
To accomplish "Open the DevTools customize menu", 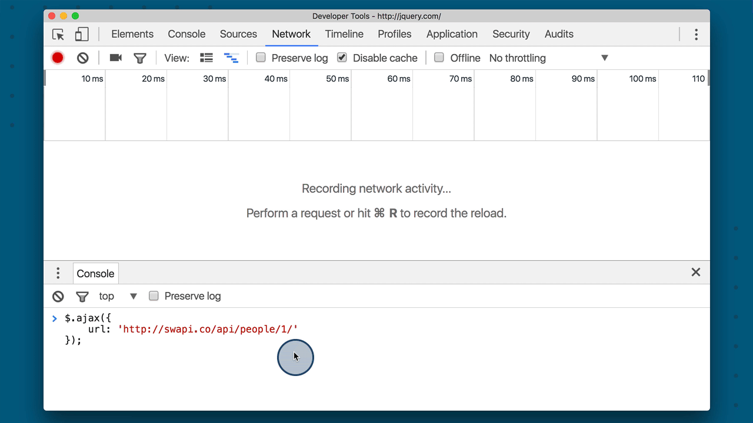I will (x=696, y=34).
